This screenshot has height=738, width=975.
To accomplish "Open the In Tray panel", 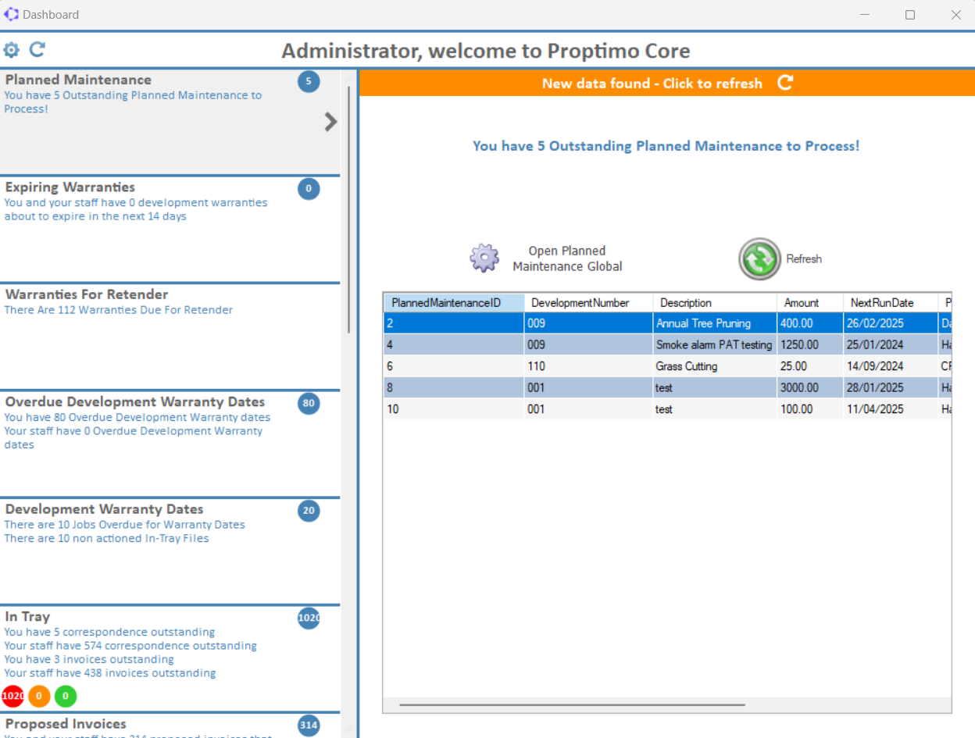I will click(x=170, y=658).
